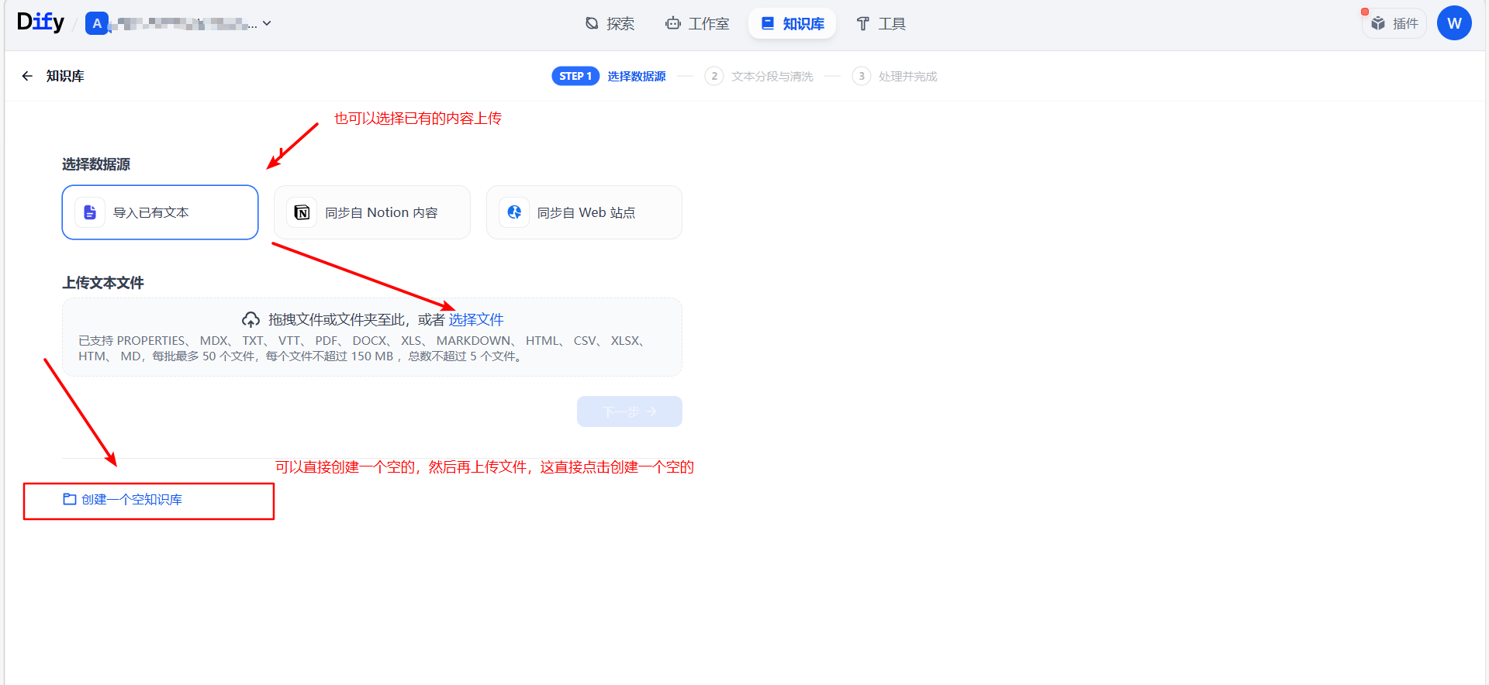Click the cloud upload icon
Image resolution: width=1489 pixels, height=685 pixels.
tap(250, 319)
